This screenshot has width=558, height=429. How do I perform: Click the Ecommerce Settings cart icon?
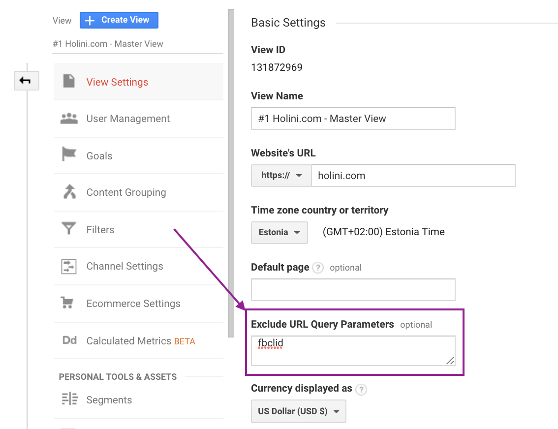67,303
